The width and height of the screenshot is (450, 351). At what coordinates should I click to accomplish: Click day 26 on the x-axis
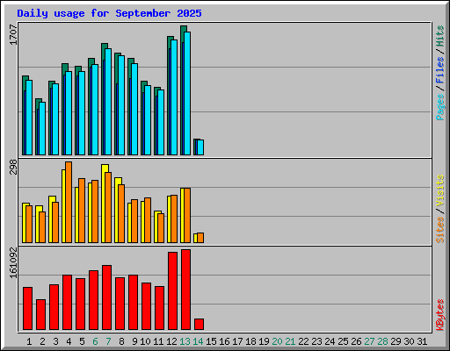356,341
